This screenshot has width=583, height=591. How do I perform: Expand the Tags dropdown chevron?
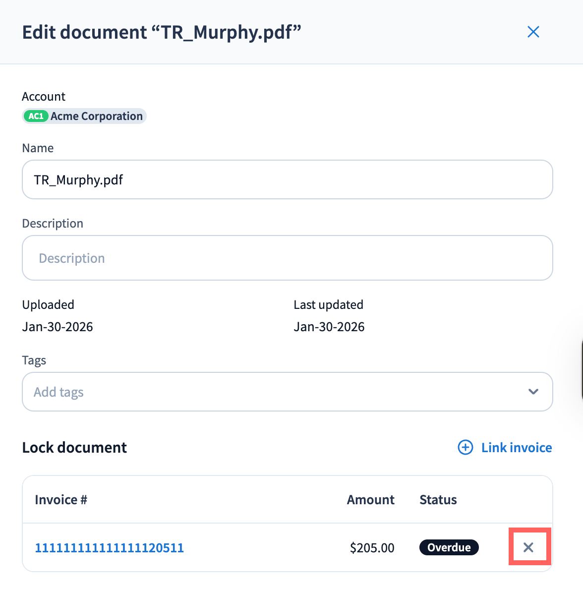[x=533, y=392]
